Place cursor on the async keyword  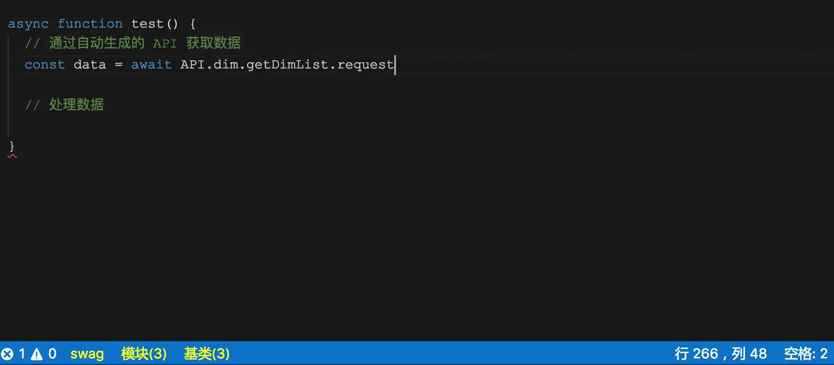(x=29, y=24)
